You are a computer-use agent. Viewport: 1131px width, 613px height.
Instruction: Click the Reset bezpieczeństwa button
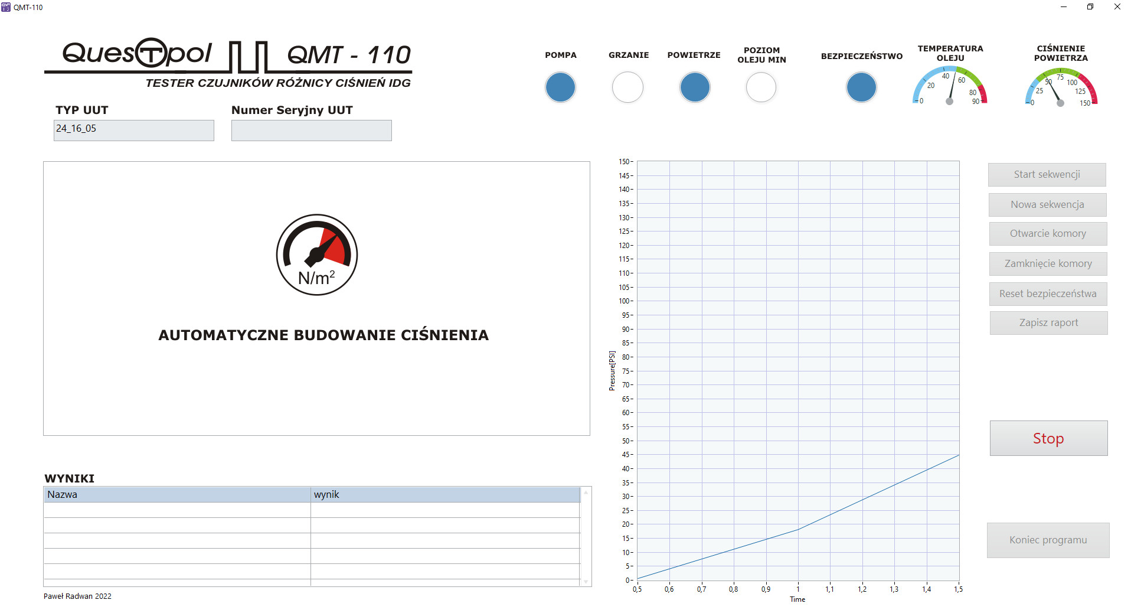point(1048,294)
